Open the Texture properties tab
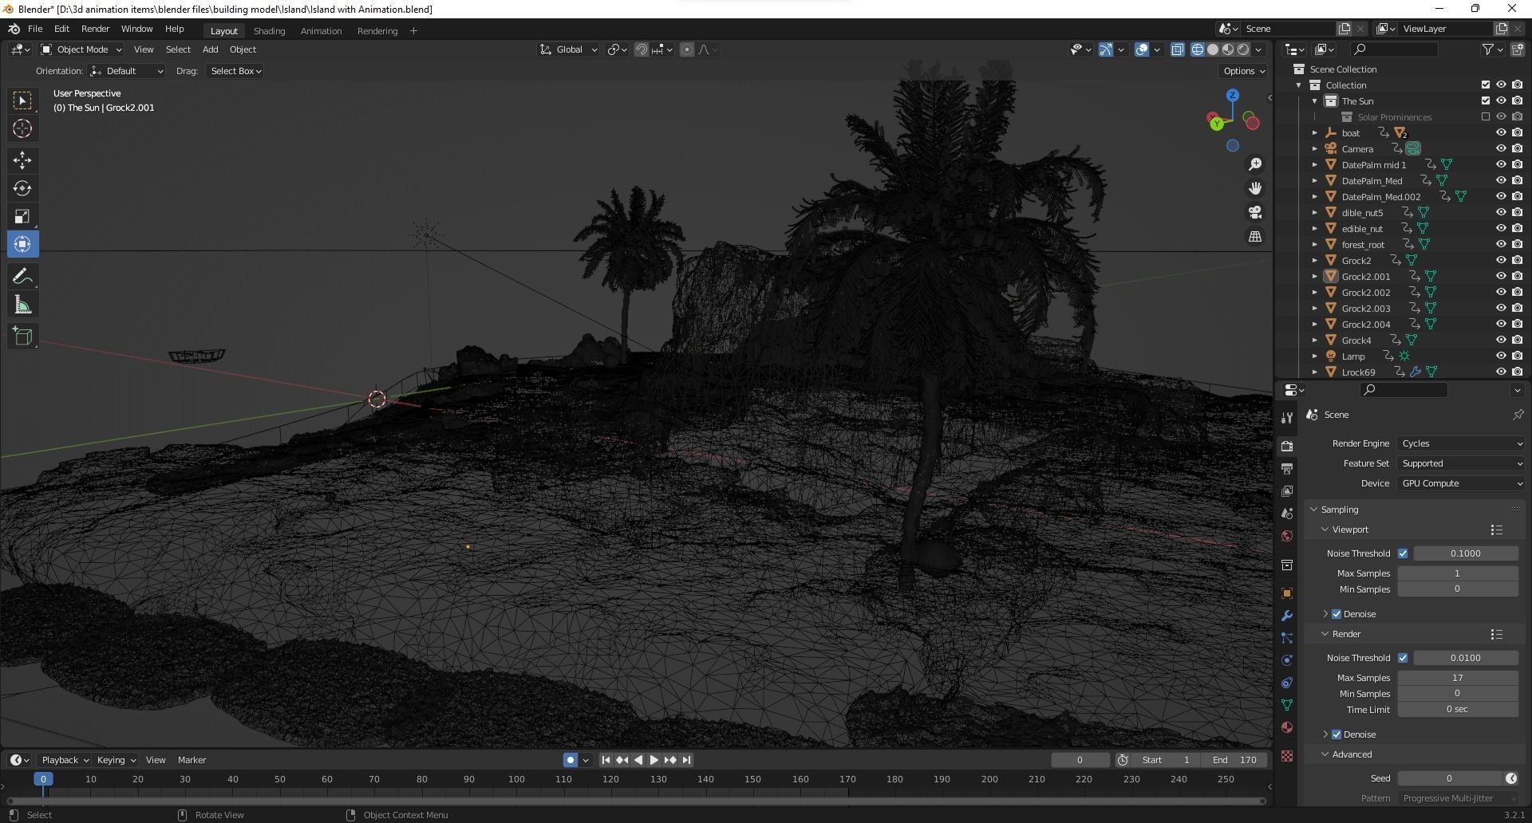 point(1286,756)
